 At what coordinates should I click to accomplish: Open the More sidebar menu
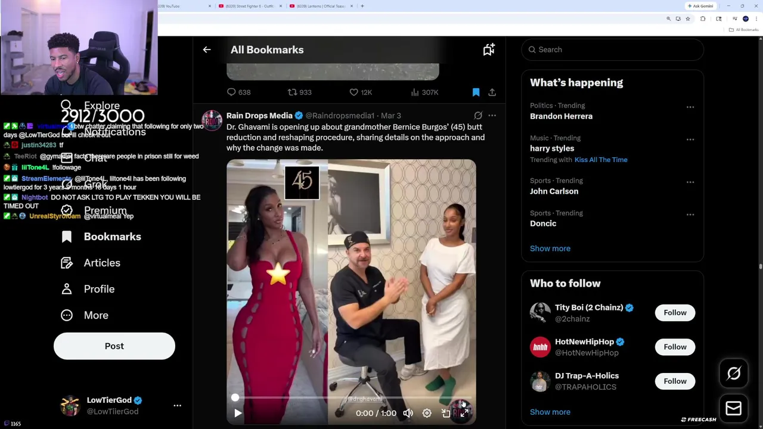pyautogui.click(x=85, y=315)
